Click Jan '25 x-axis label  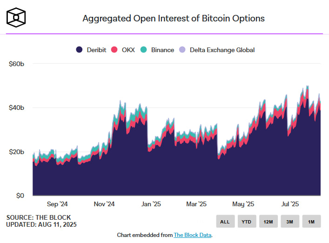pos(150,204)
